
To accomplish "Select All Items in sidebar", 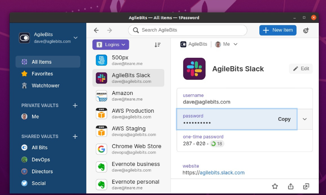I will (x=48, y=62).
